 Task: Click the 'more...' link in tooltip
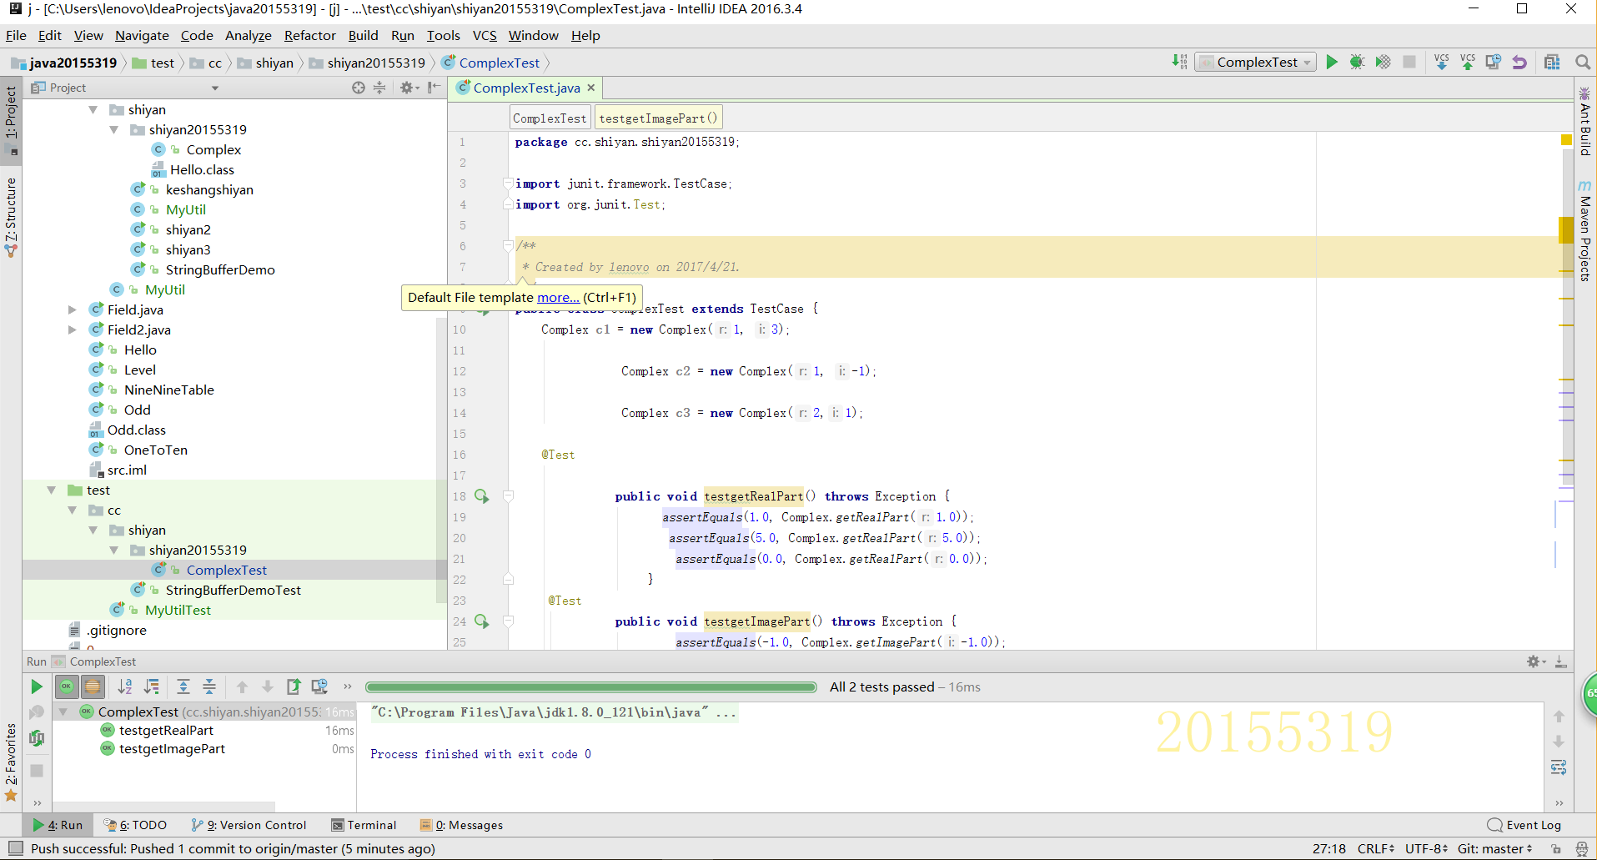click(x=558, y=298)
